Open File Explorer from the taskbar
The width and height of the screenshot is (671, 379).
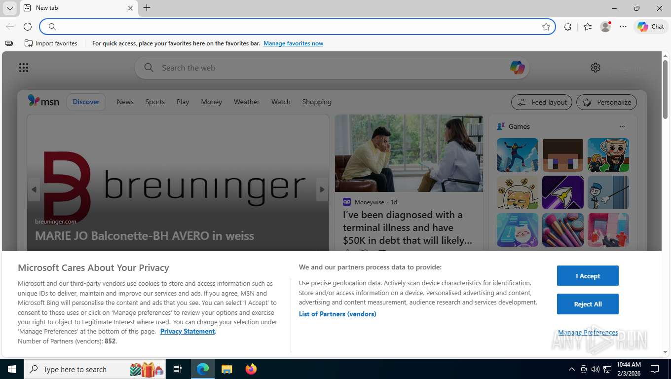pyautogui.click(x=226, y=369)
